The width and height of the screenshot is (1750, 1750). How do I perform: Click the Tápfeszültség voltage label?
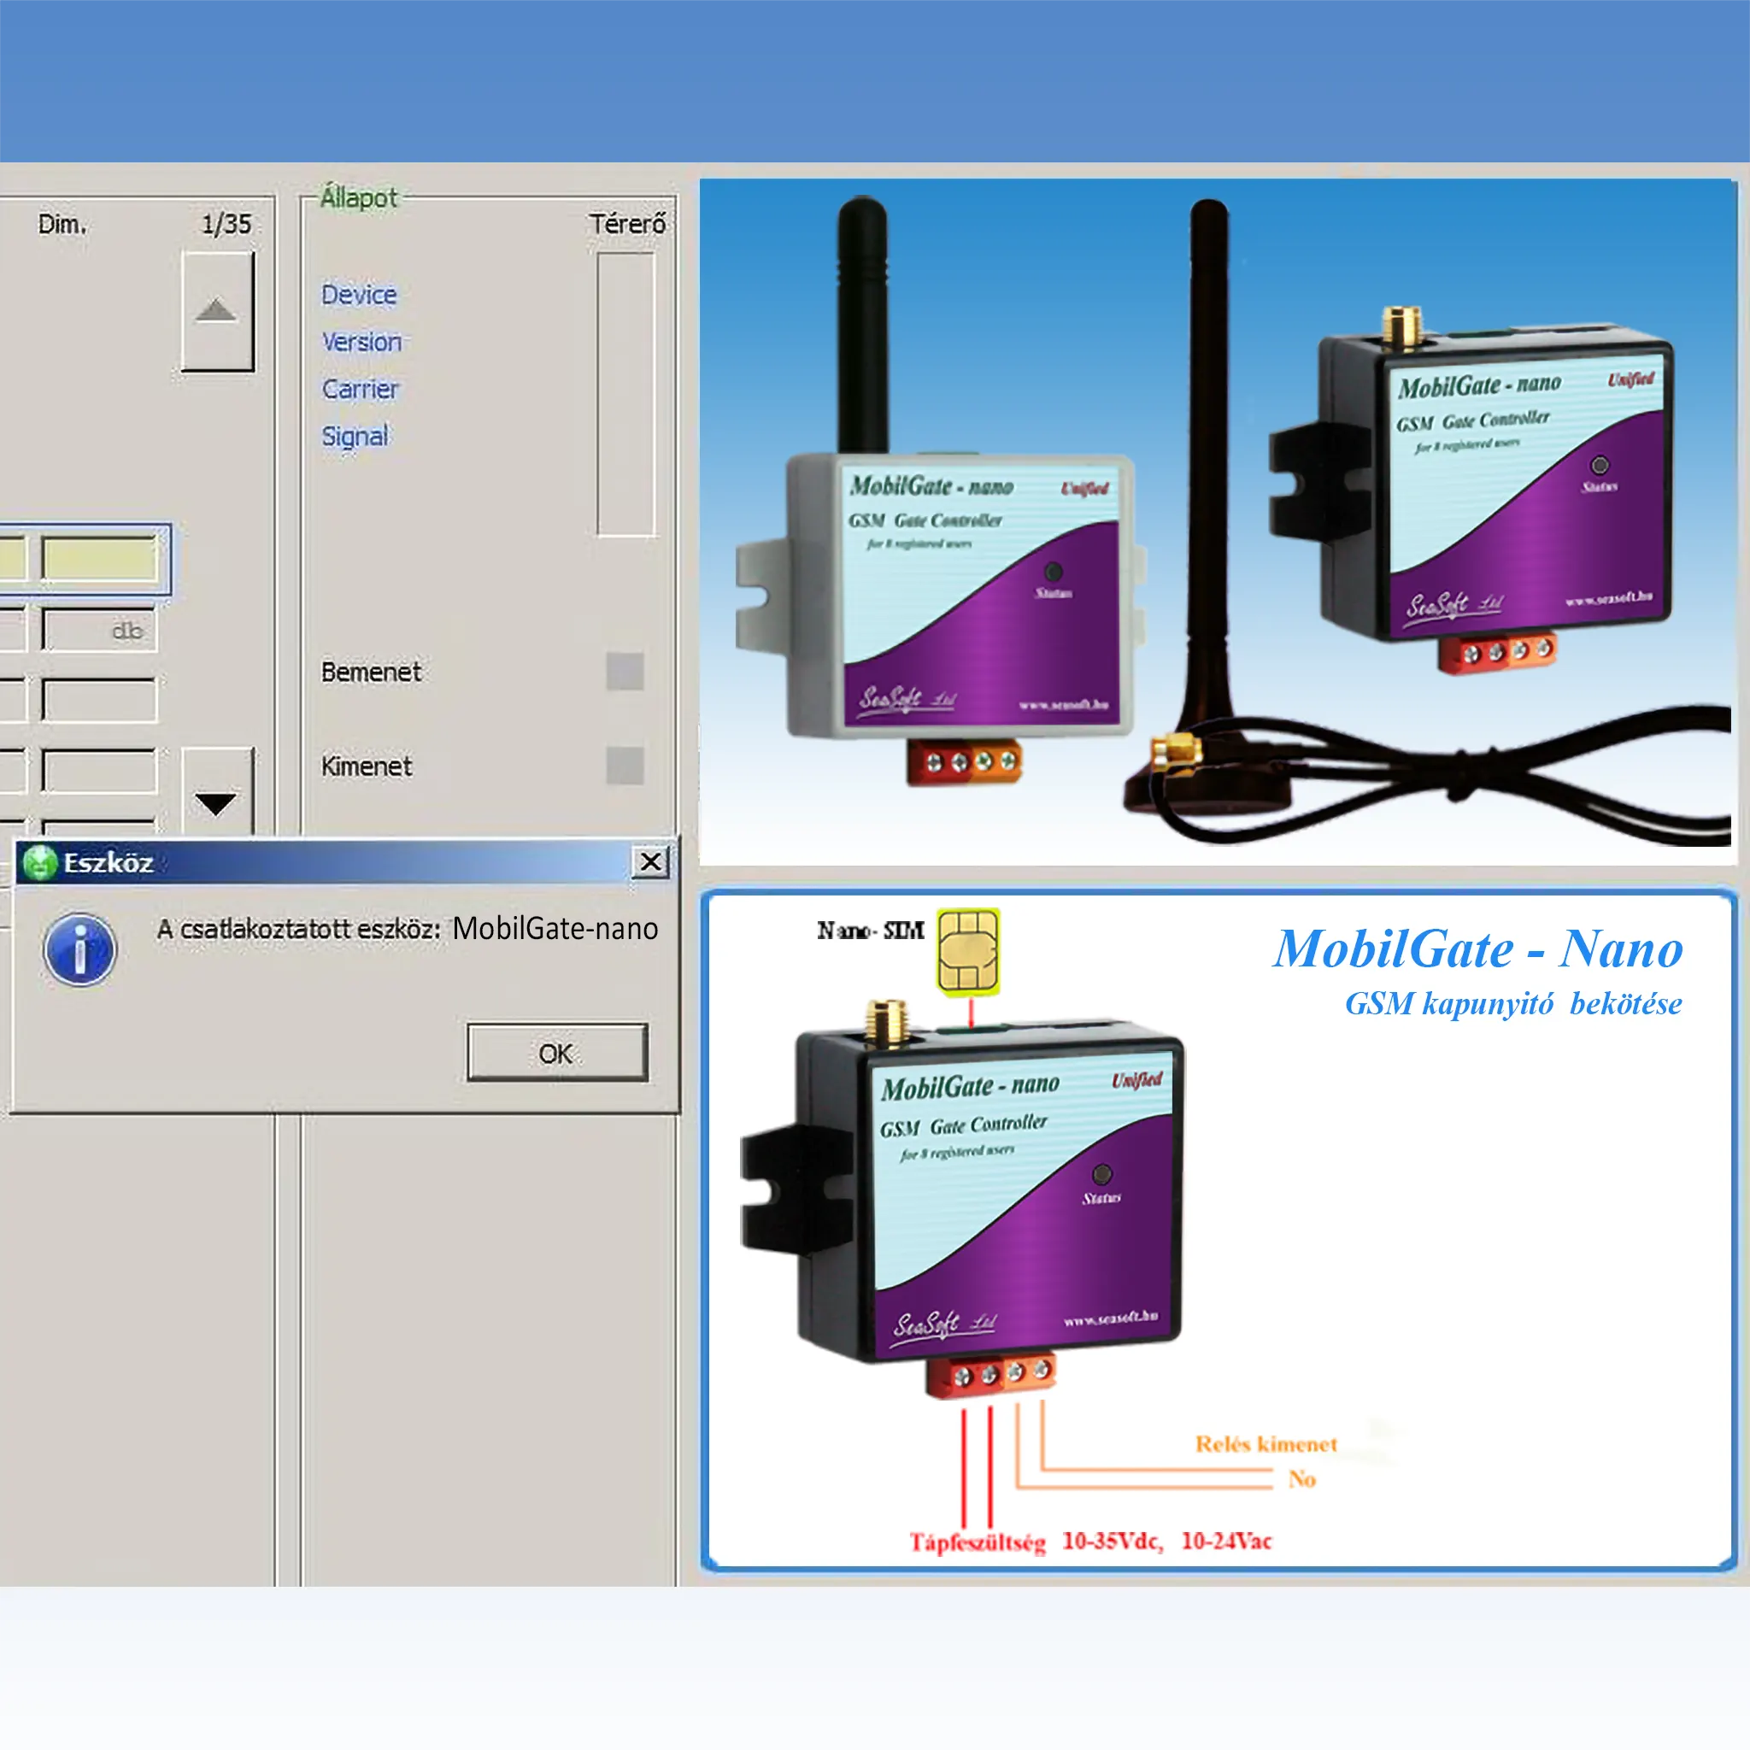978,1542
